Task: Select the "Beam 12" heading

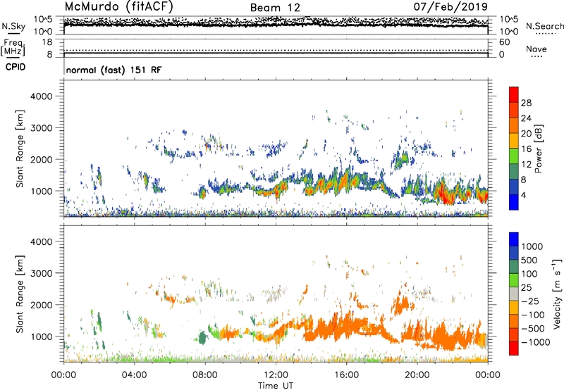Action: click(x=275, y=8)
